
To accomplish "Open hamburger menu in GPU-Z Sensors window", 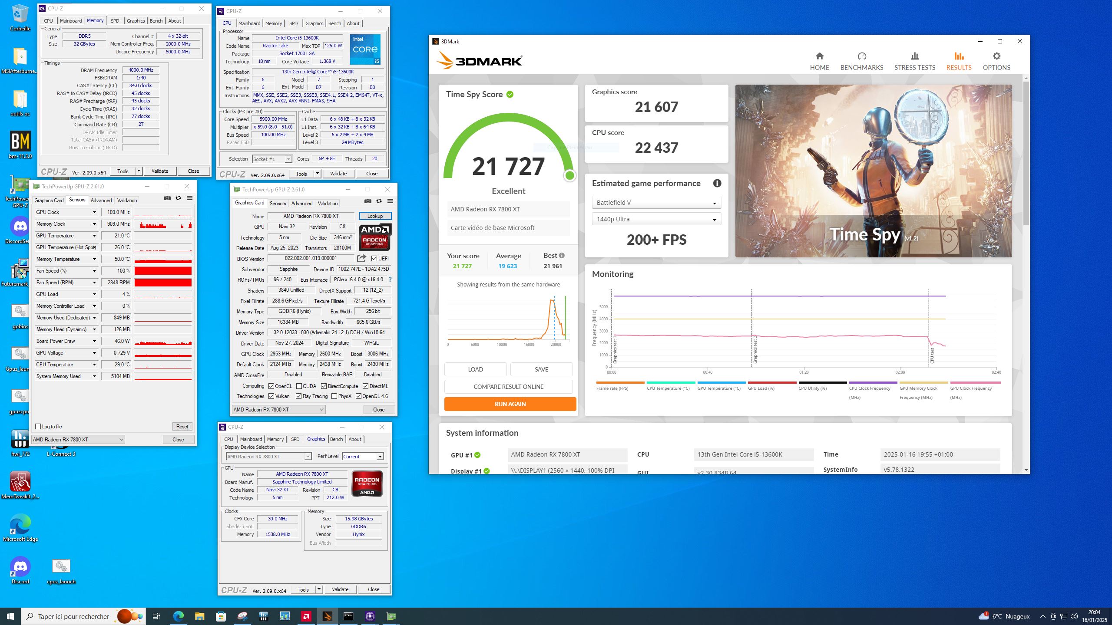I will [x=189, y=198].
